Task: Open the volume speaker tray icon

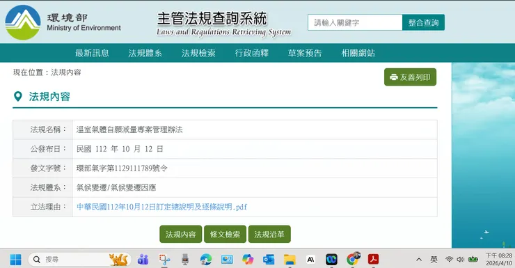Action: tap(460, 260)
